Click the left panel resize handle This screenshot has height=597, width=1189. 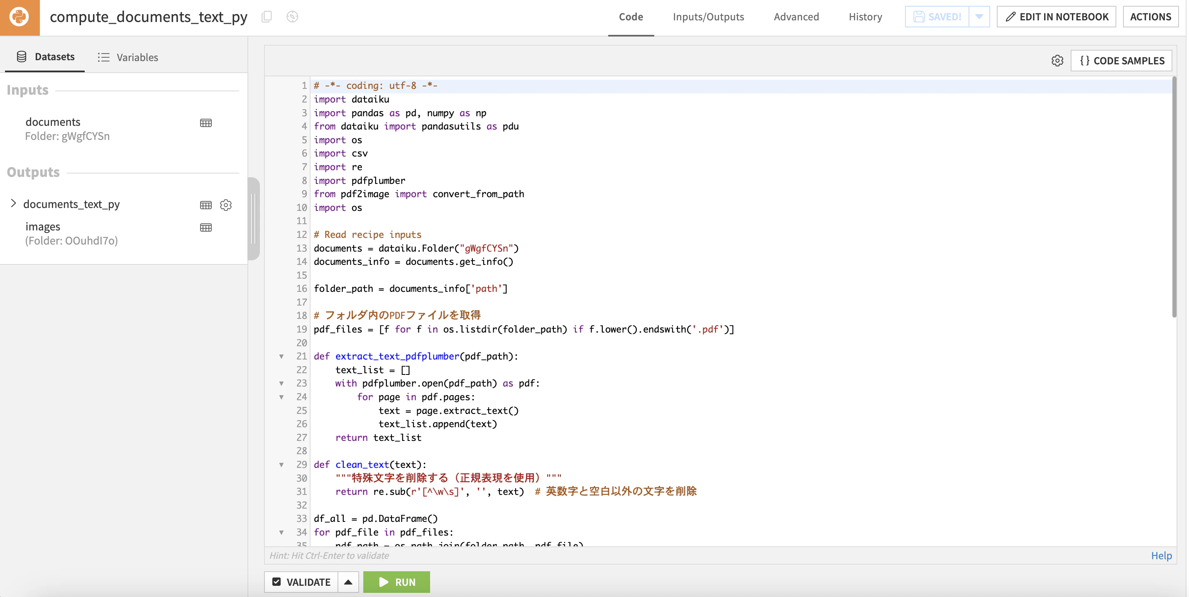click(253, 218)
